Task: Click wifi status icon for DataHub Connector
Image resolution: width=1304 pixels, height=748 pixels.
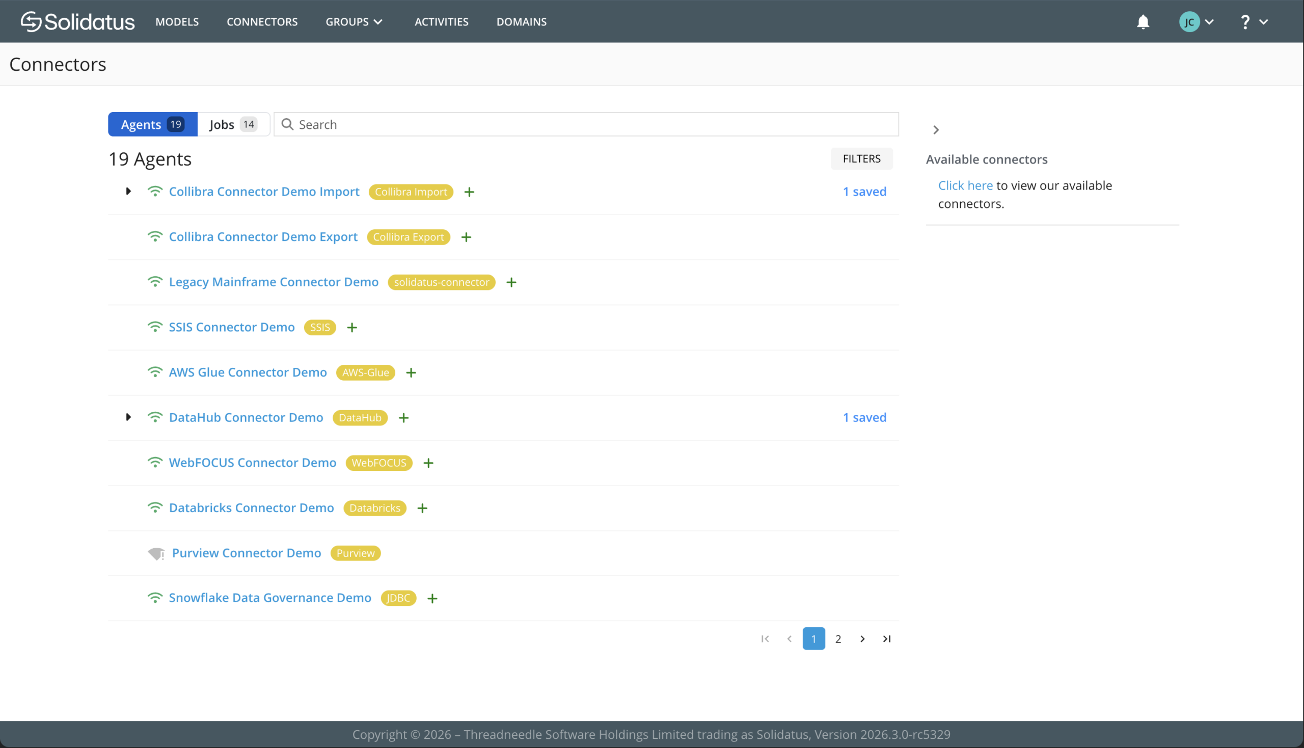Action: 154,417
